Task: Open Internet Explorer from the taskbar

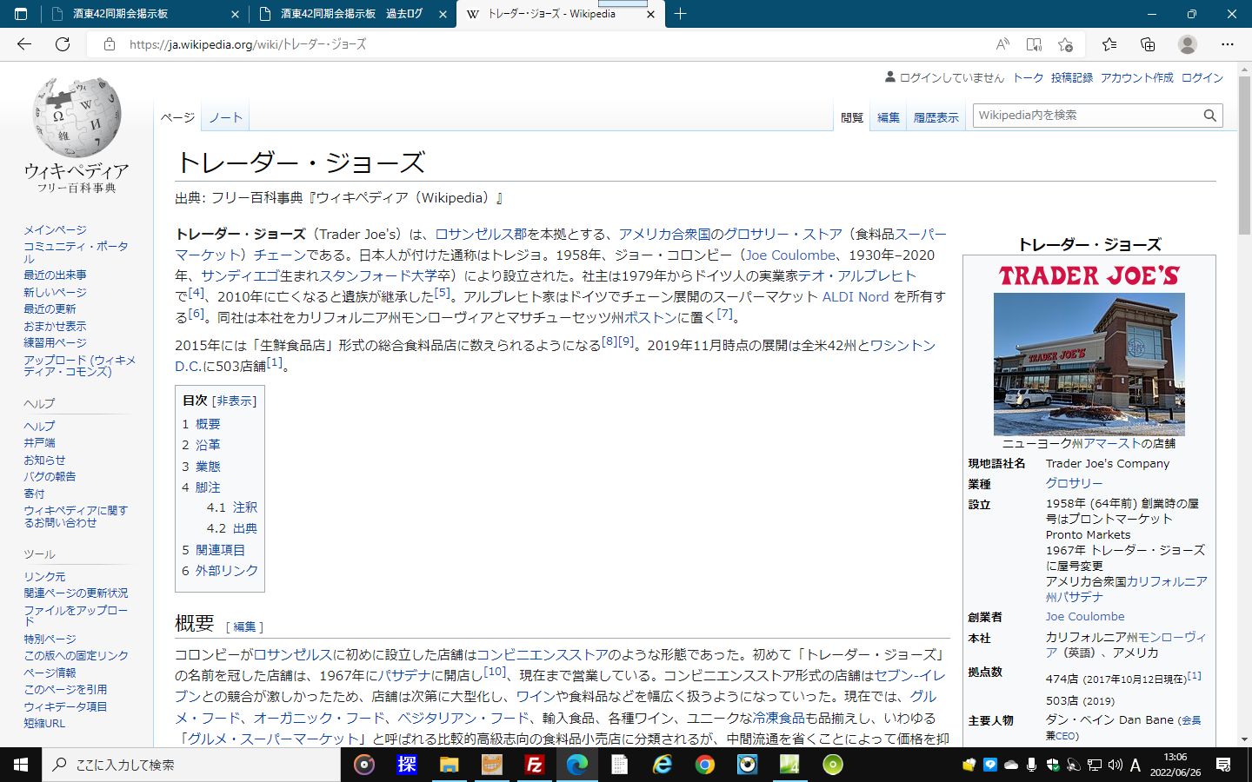Action: [x=662, y=765]
